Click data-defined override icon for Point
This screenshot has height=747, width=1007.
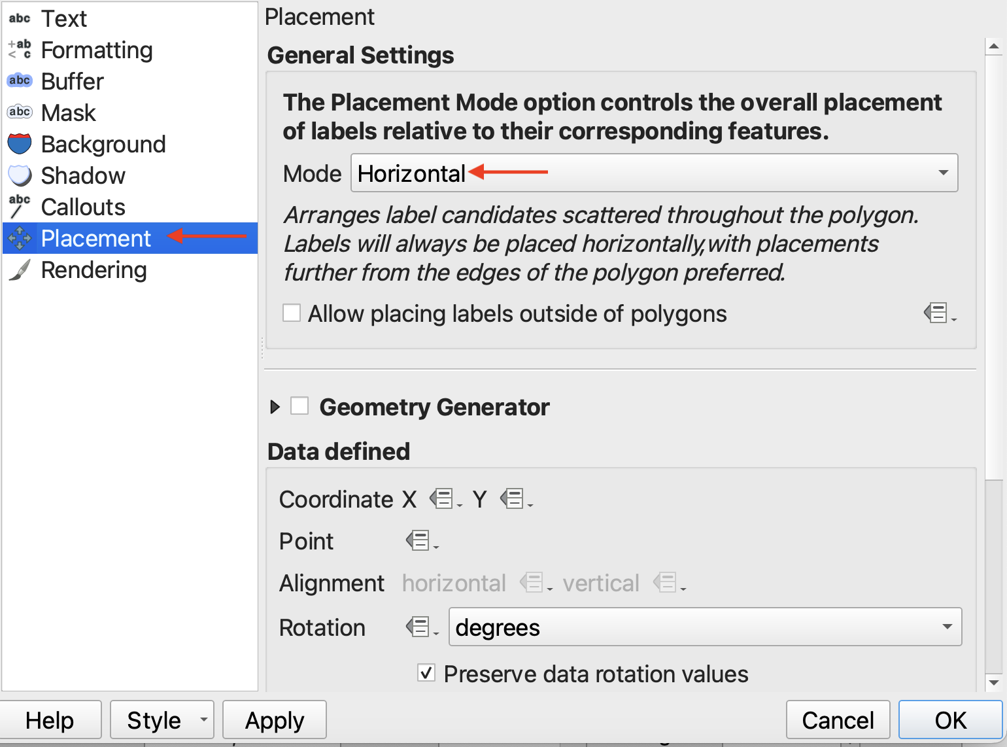click(x=420, y=542)
